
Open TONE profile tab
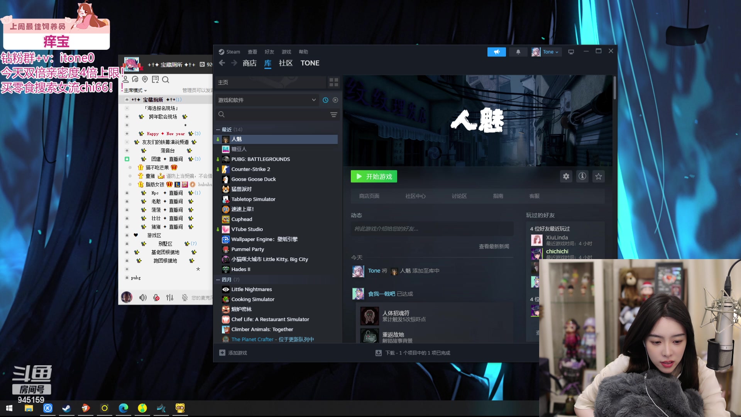pyautogui.click(x=310, y=63)
